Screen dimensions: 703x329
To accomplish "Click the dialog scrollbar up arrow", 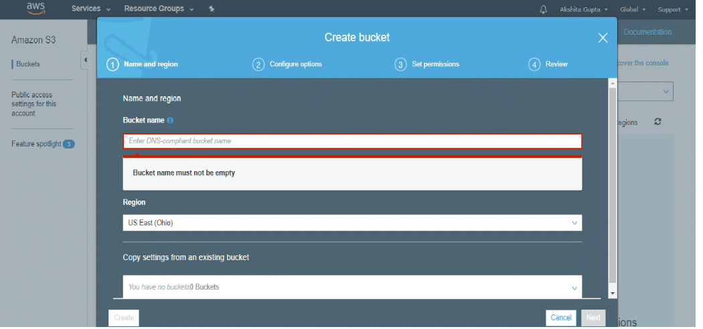I will click(613, 84).
